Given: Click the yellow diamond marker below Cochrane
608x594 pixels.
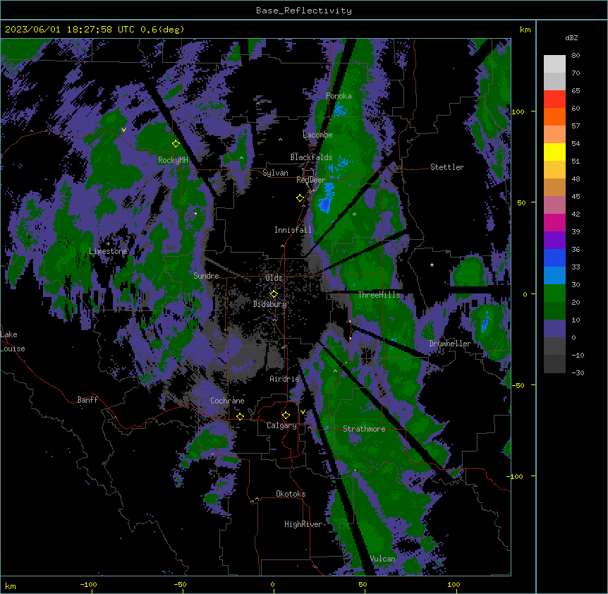Looking at the screenshot, I should (240, 416).
